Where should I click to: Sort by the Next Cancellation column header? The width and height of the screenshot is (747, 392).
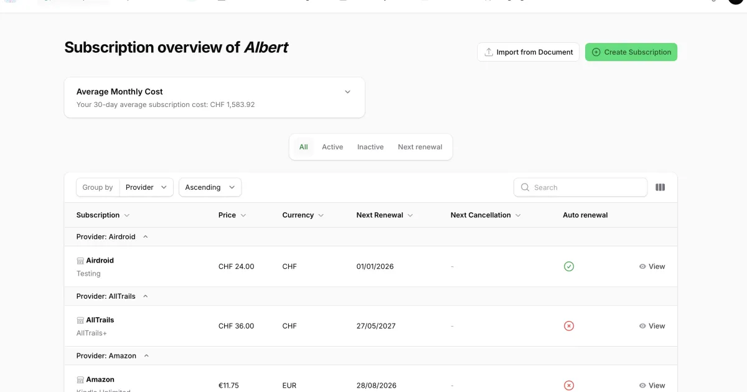click(486, 215)
